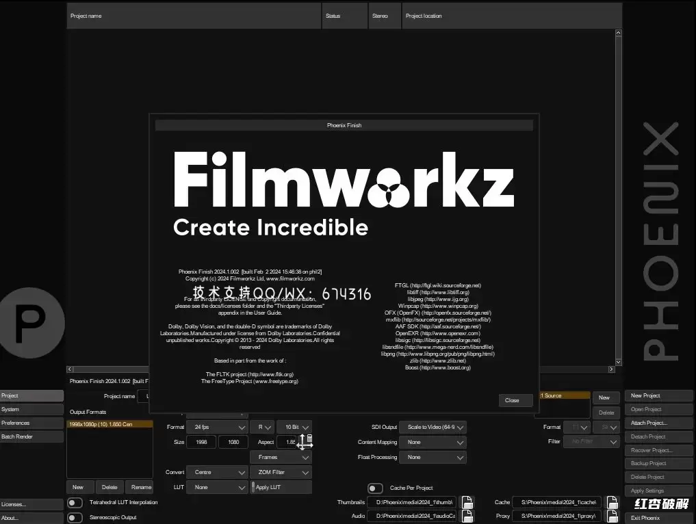Click the Thumbnails path field
This screenshot has height=524, width=696.
(x=412, y=502)
